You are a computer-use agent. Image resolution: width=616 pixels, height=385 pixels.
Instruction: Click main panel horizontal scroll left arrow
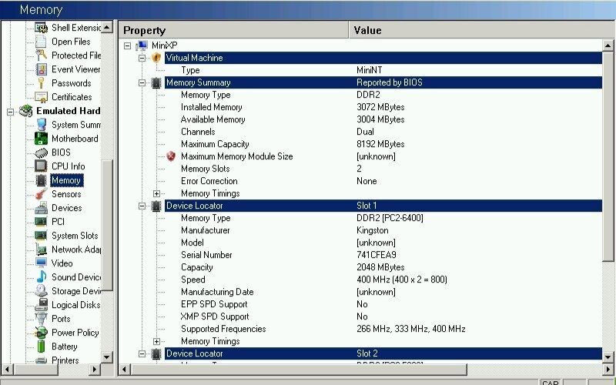[x=124, y=370]
